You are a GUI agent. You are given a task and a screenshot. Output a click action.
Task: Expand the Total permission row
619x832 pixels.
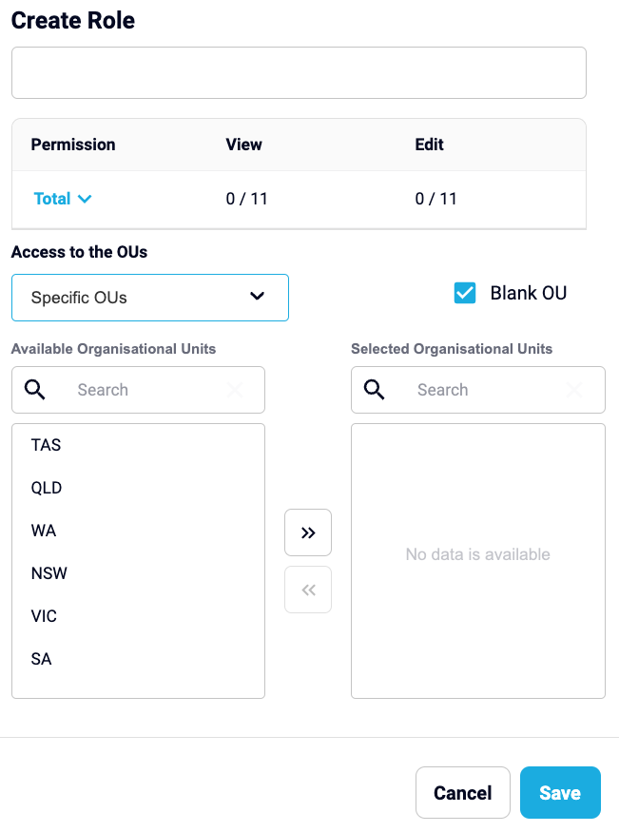(x=63, y=199)
